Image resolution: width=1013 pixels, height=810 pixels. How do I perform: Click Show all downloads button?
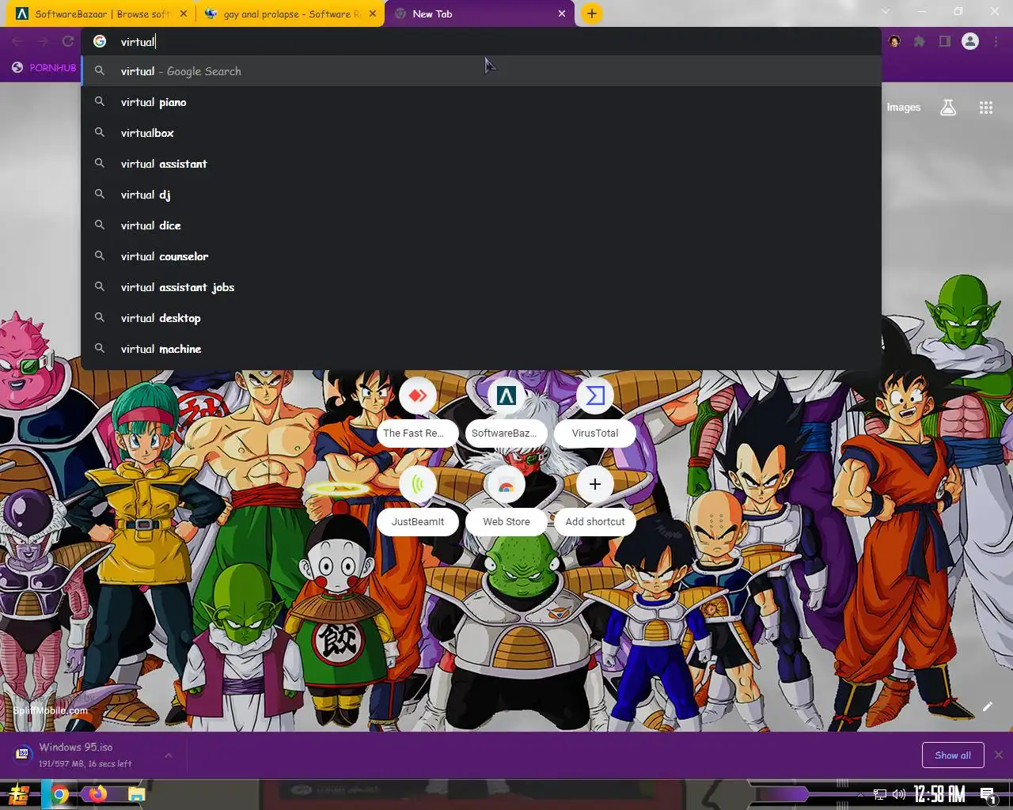[953, 755]
